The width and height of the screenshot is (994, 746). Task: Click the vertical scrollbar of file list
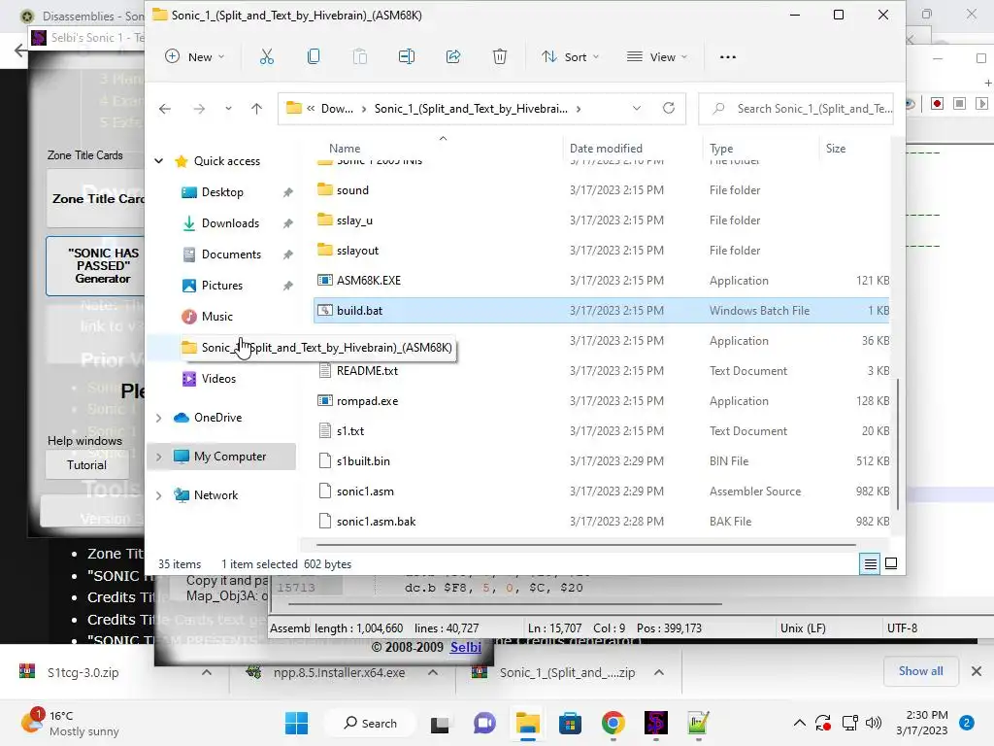(x=898, y=443)
